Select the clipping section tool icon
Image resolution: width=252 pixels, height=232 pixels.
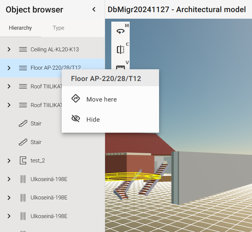click(x=120, y=49)
